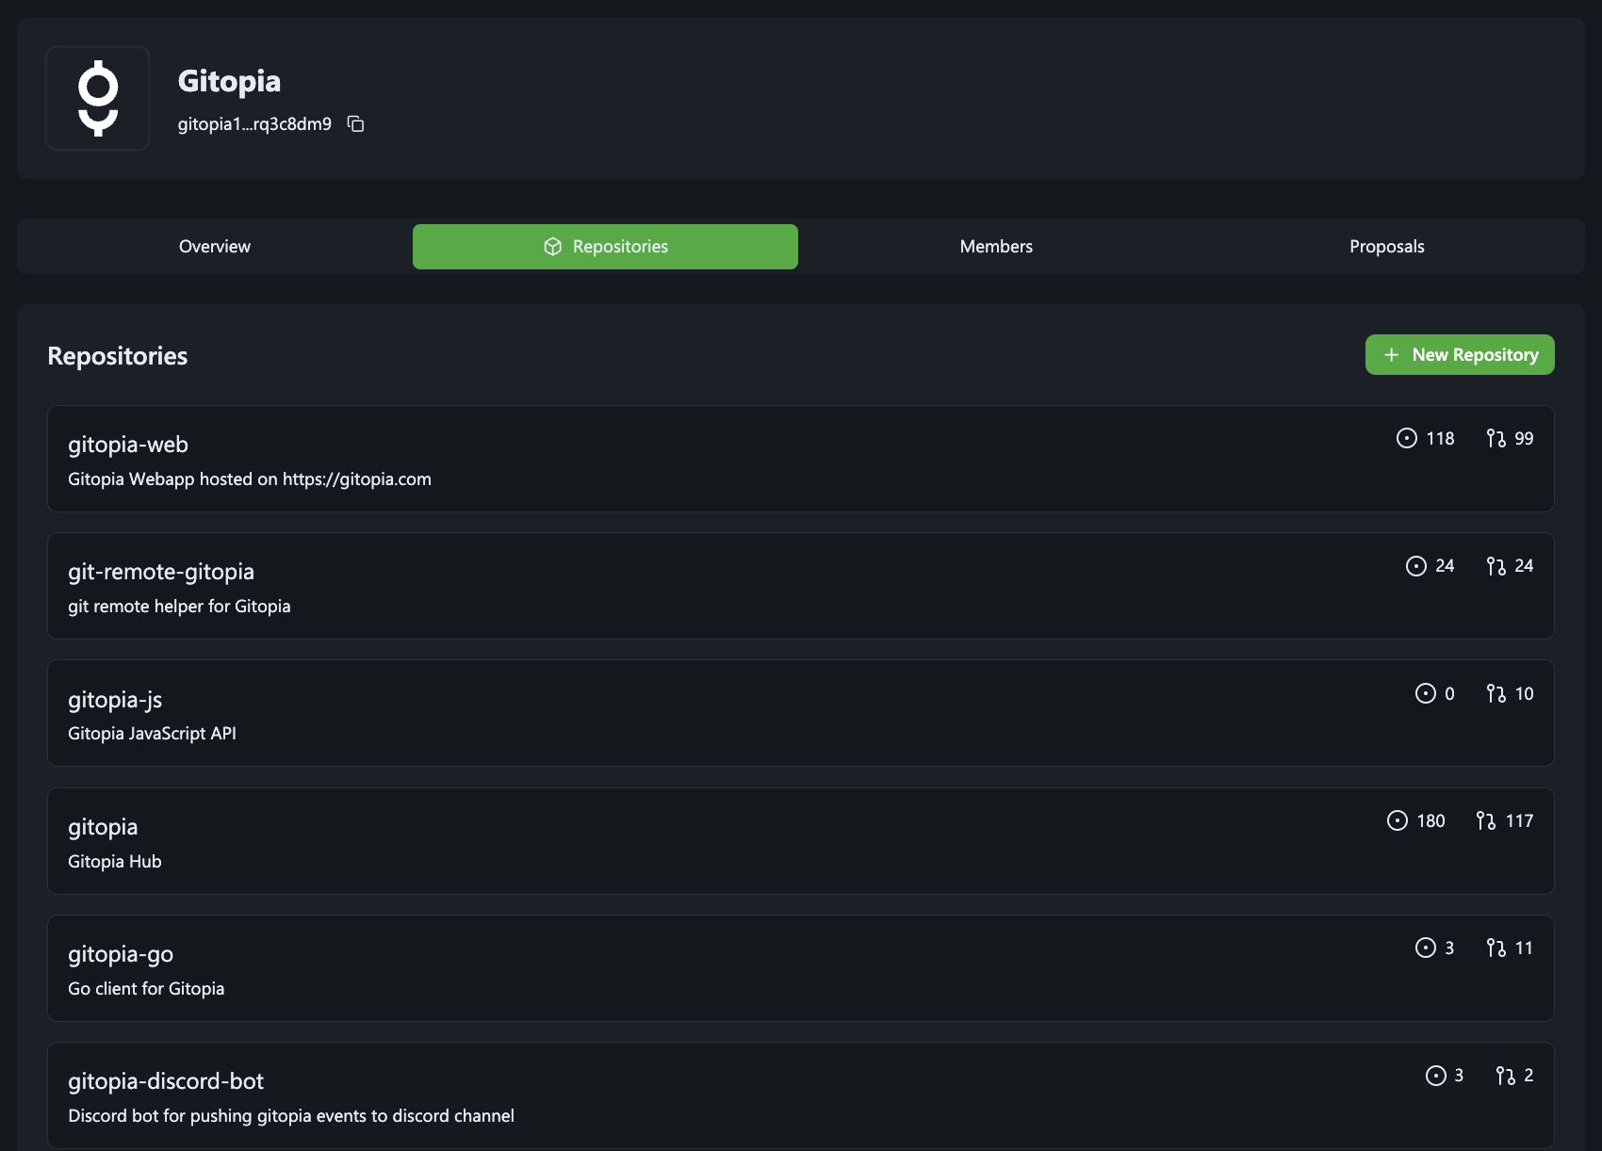Click the 10 pull requests count of gitopia-js
This screenshot has height=1151, width=1602.
[x=1524, y=694]
